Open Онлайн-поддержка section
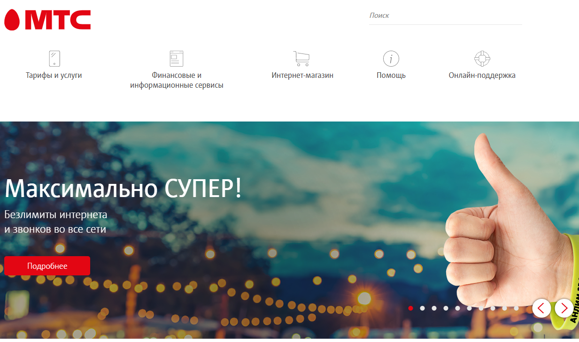The image size is (579, 342). (482, 75)
